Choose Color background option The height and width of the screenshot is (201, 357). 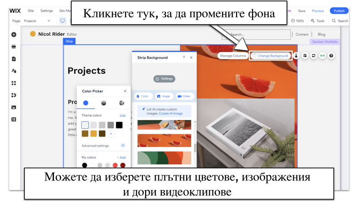[142, 96]
